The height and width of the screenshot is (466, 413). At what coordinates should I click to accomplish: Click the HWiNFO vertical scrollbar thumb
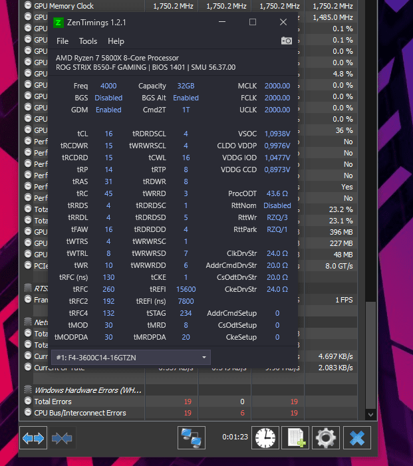(370, 355)
